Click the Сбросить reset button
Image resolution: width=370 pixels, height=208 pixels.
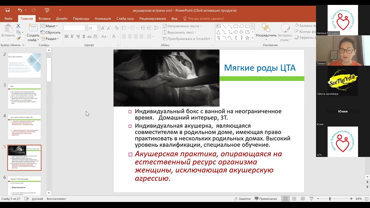point(51,32)
